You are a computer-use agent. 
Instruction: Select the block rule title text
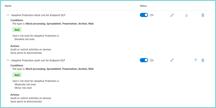coord(38,15)
